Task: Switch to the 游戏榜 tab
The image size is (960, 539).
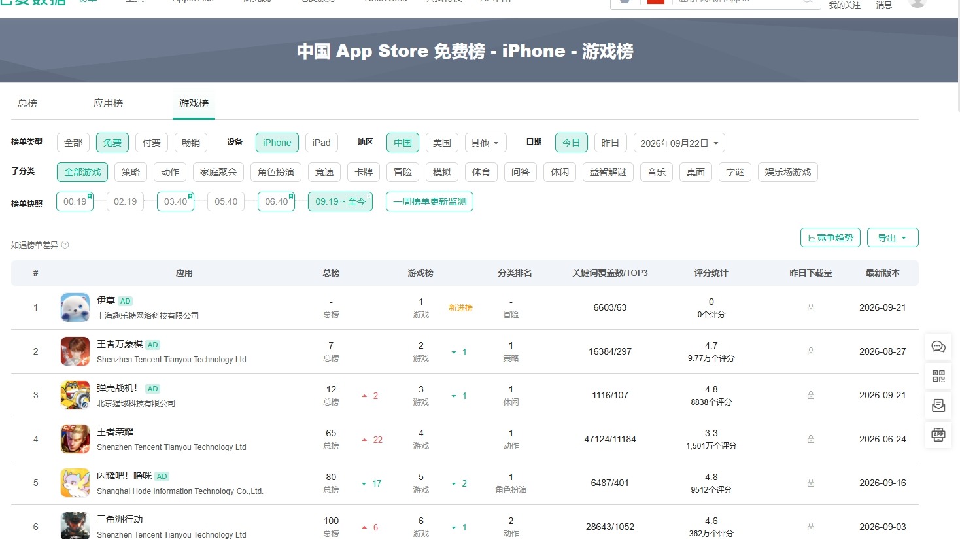Action: (194, 103)
